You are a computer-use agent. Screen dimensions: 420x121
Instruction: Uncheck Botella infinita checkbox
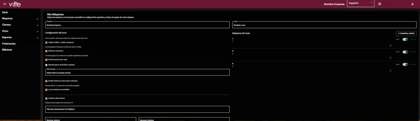tap(46, 81)
